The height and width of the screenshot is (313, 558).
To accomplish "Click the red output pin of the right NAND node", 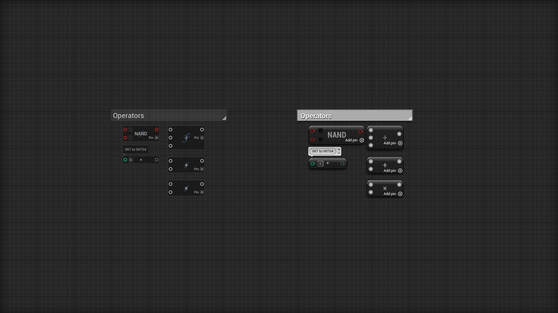I will point(361,131).
